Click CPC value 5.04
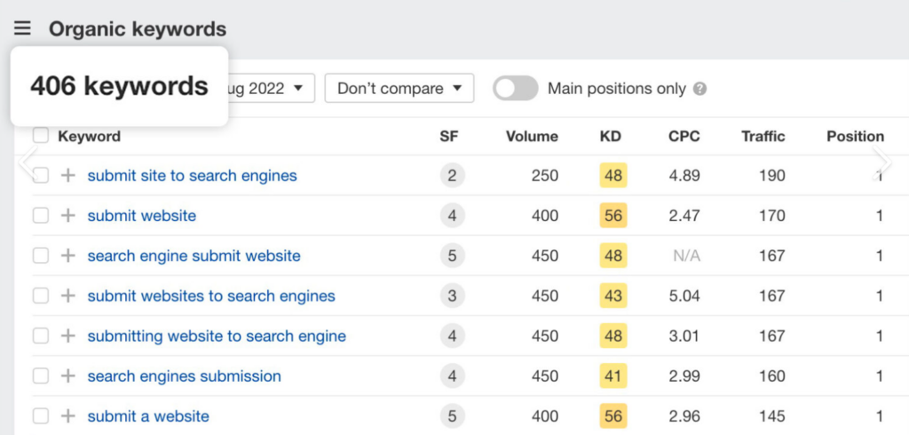 click(x=684, y=296)
